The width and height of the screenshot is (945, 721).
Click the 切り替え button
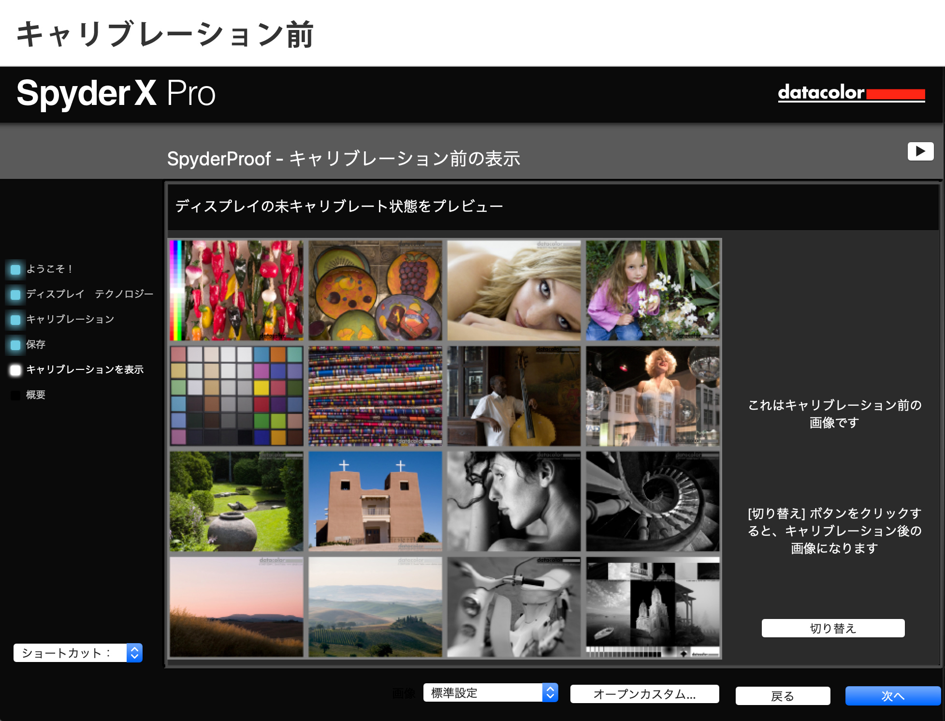coord(833,628)
